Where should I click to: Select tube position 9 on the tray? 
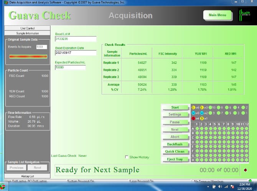210,113
